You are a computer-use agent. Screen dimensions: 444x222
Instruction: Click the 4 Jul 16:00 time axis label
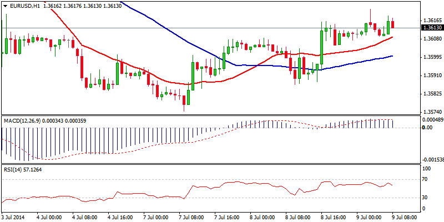pos(120,218)
